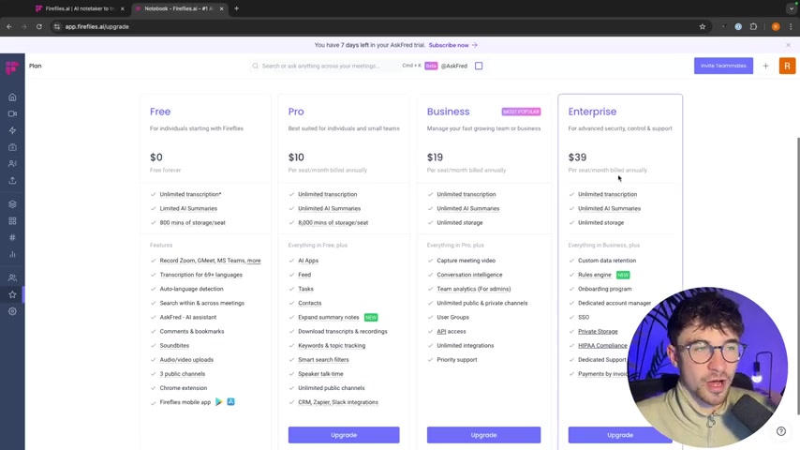The width and height of the screenshot is (800, 450).
Task: Click 'CRM, Zapier, Slack integrations' text
Action: (x=338, y=402)
